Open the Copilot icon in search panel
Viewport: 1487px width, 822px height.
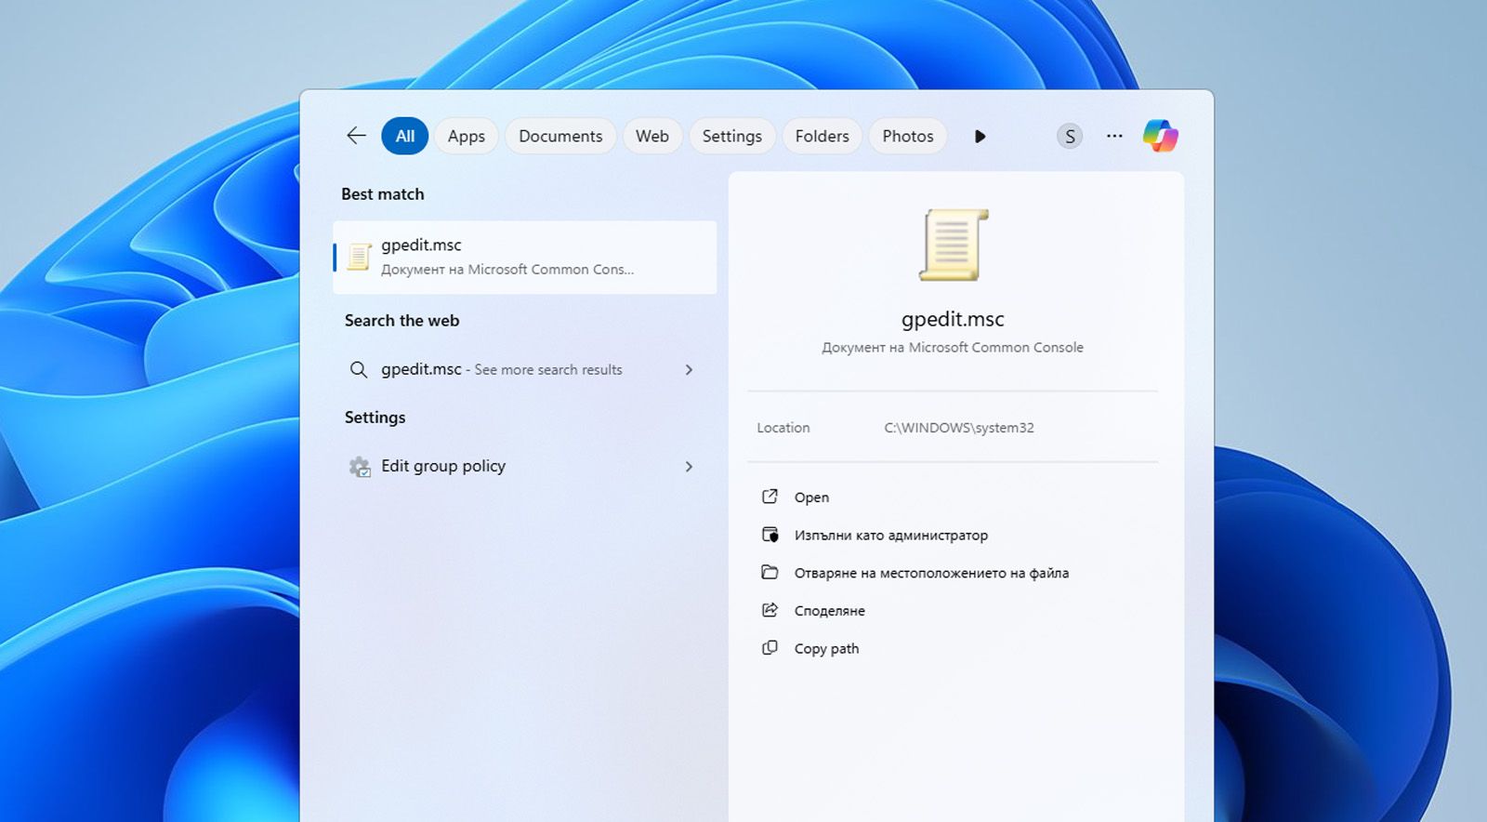pos(1160,136)
